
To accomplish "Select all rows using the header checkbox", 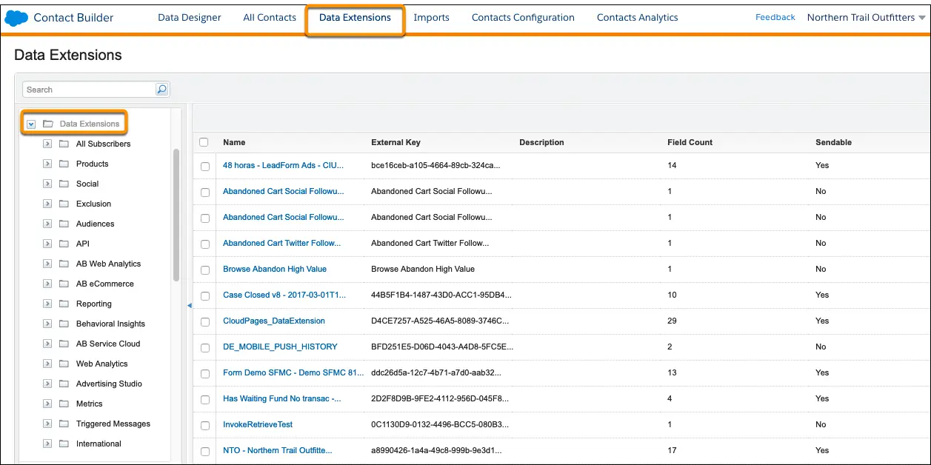I will pos(205,141).
